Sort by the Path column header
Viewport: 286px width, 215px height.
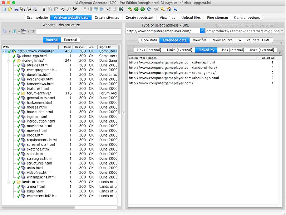(x=30, y=47)
